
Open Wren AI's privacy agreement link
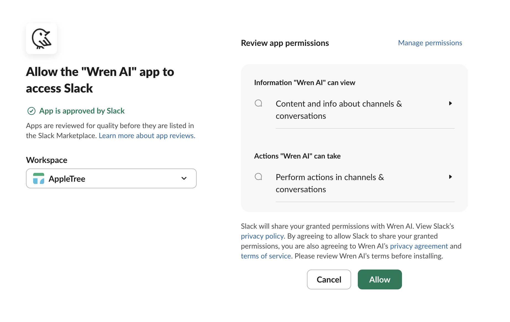click(419, 246)
